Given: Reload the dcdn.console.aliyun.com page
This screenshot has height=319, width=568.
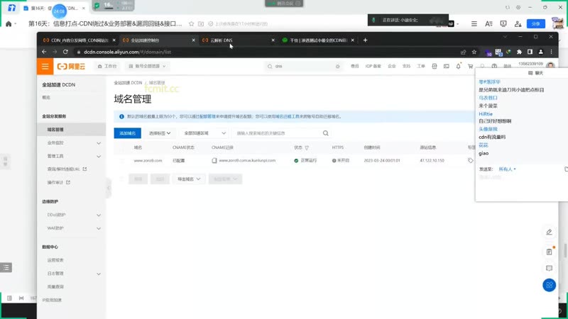Looking at the screenshot, I should [x=65, y=52].
